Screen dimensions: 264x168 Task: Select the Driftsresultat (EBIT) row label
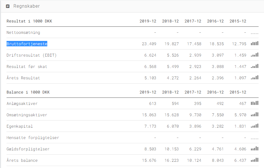coord(32,55)
